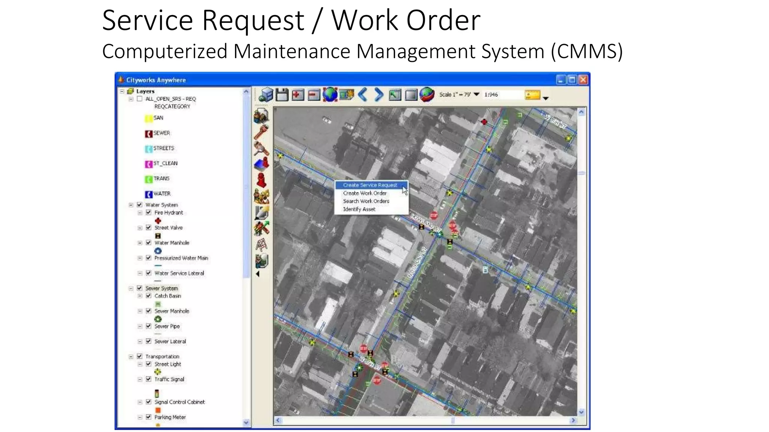Image resolution: width=769 pixels, height=432 pixels.
Task: Collapse the Pressurized Water Main node
Action: (140, 258)
